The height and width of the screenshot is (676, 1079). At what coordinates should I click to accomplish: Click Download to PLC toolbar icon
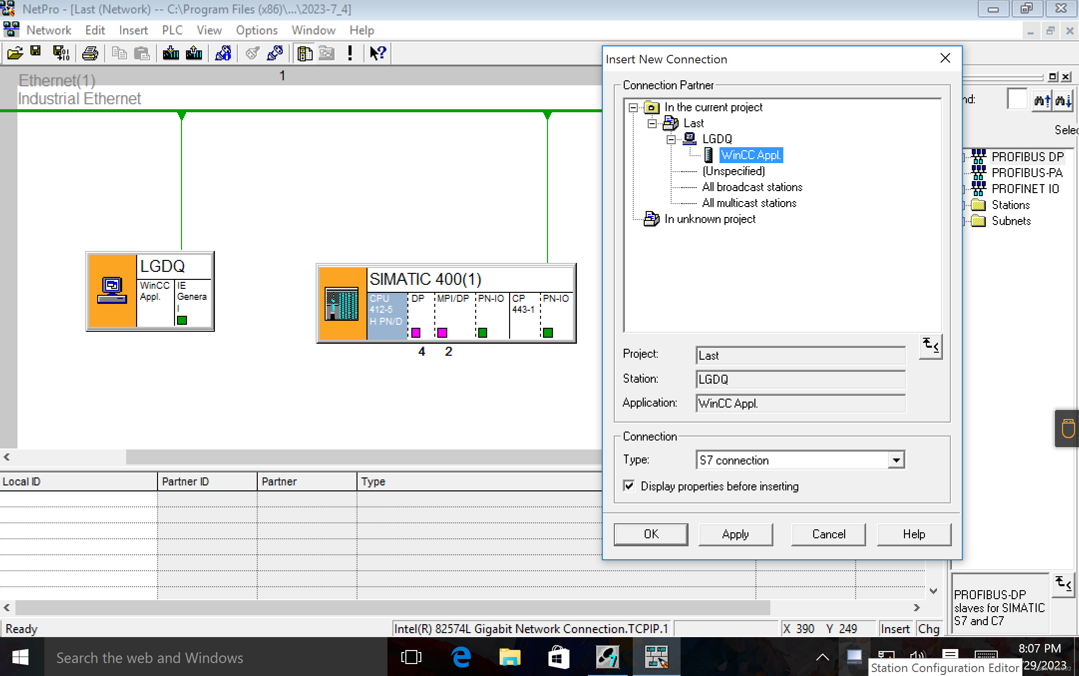(x=171, y=53)
